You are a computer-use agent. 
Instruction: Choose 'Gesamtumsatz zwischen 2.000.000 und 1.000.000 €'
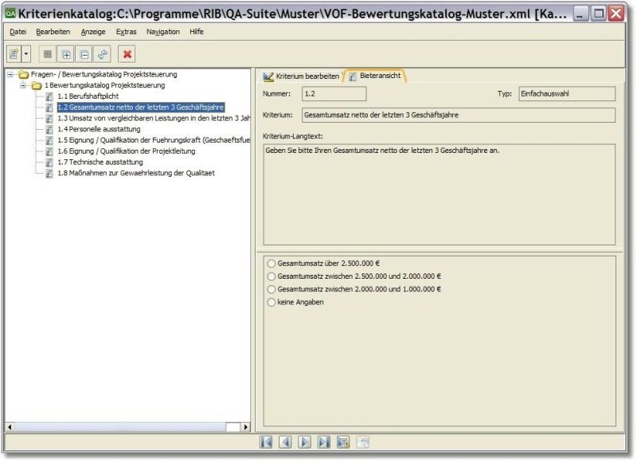coord(272,289)
